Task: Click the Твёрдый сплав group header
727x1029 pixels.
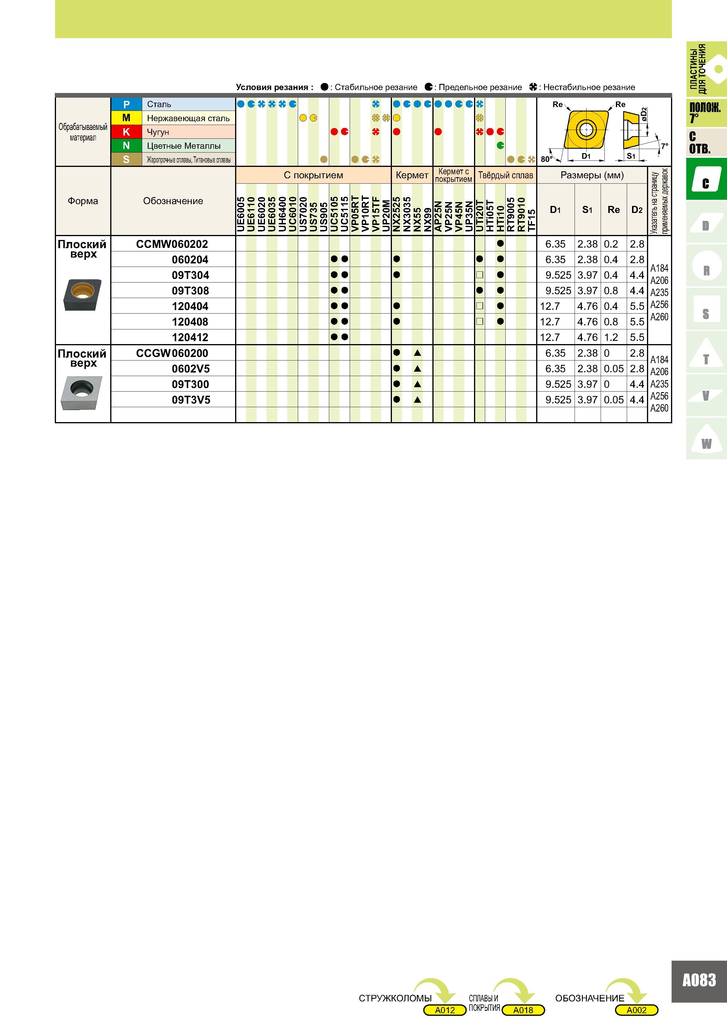Action: (506, 175)
